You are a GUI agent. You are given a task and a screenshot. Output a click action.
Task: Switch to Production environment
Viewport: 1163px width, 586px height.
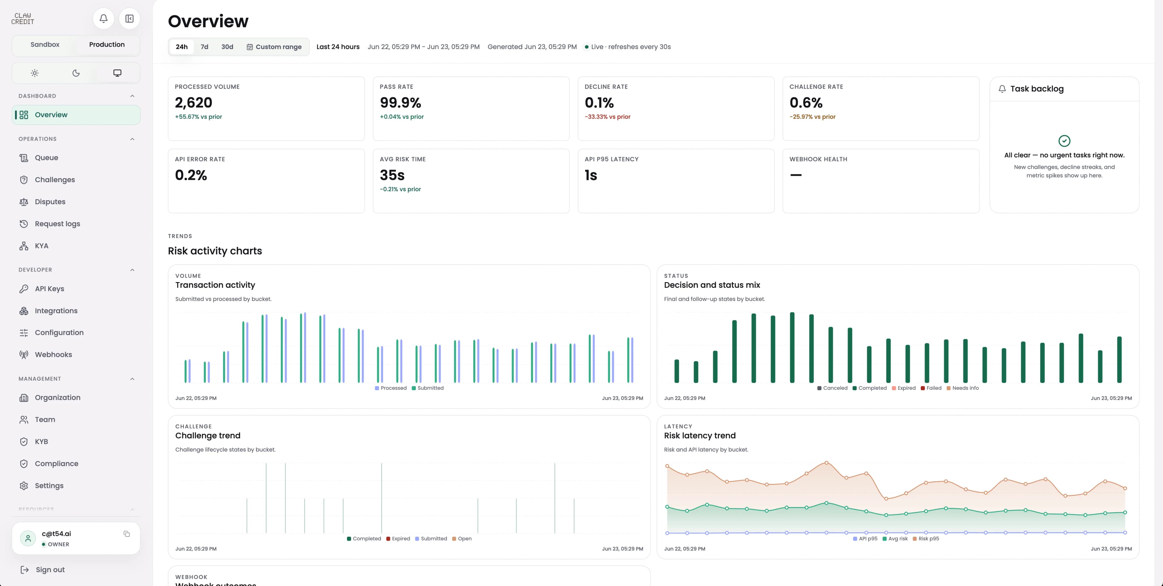pos(107,44)
